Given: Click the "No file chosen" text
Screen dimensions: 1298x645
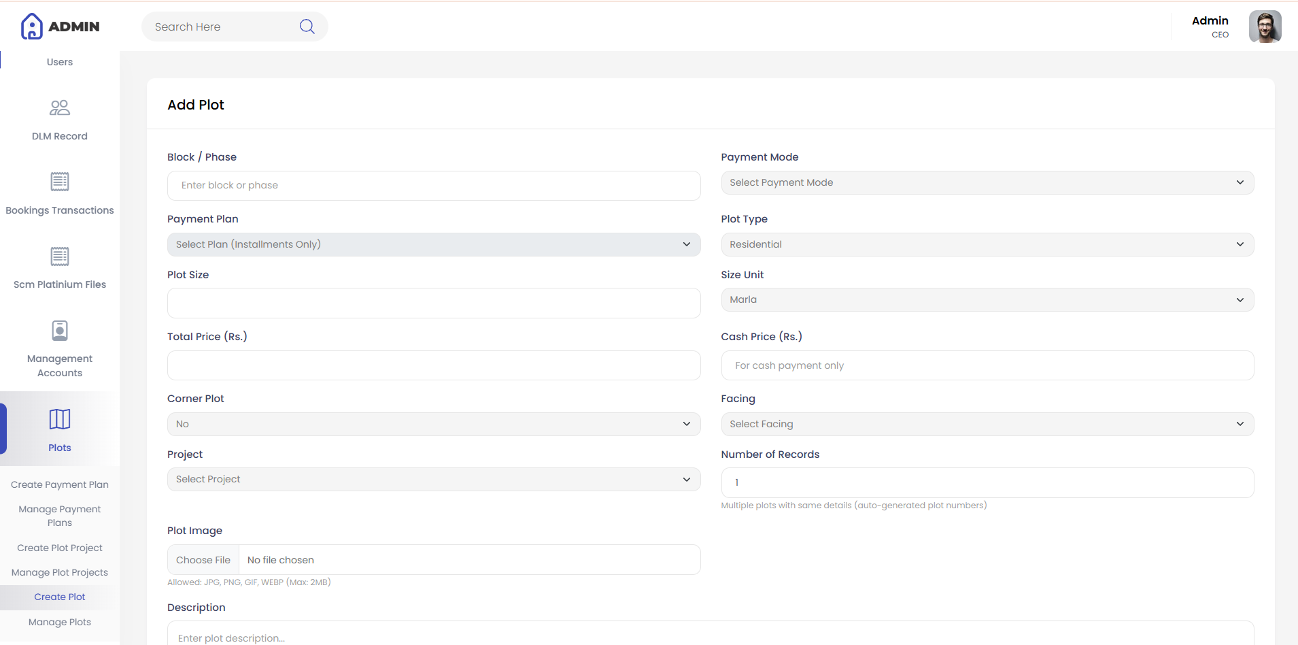Looking at the screenshot, I should (x=281, y=560).
